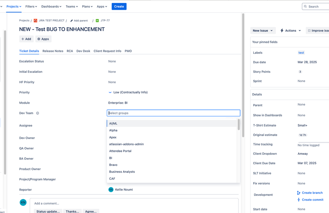
Task: Open the New Issue status dropdown
Action: pyautogui.click(x=263, y=31)
